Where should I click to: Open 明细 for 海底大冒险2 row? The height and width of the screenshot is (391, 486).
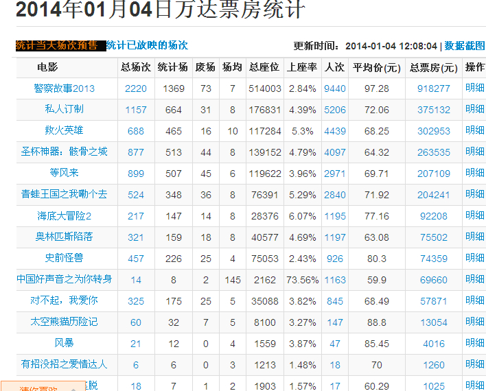pyautogui.click(x=475, y=215)
